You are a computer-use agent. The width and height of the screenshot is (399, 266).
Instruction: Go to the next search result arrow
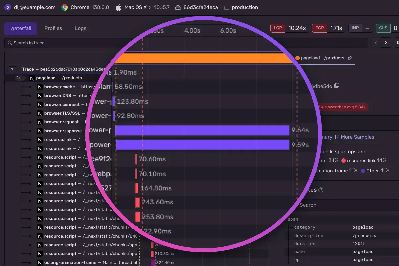[386, 43]
